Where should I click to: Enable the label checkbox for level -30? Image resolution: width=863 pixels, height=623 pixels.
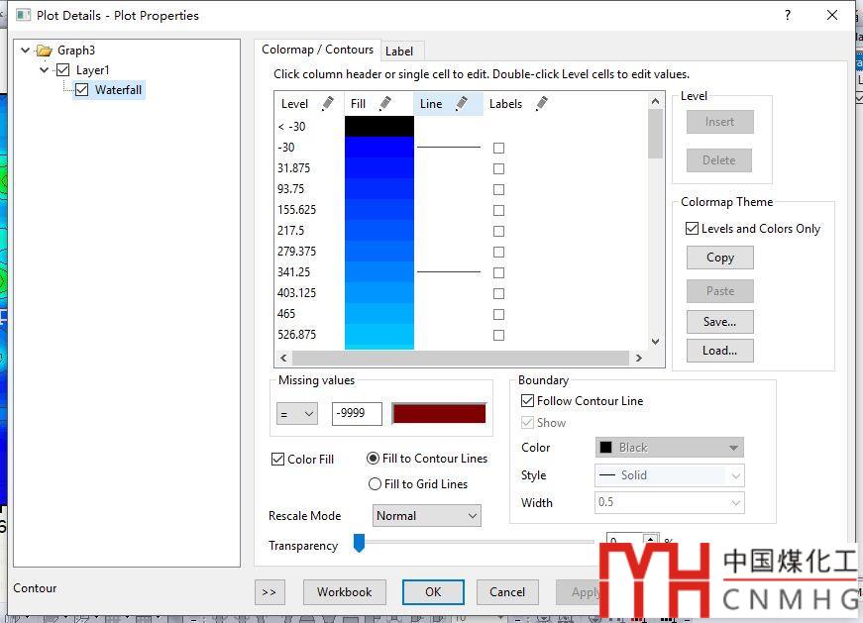click(498, 148)
